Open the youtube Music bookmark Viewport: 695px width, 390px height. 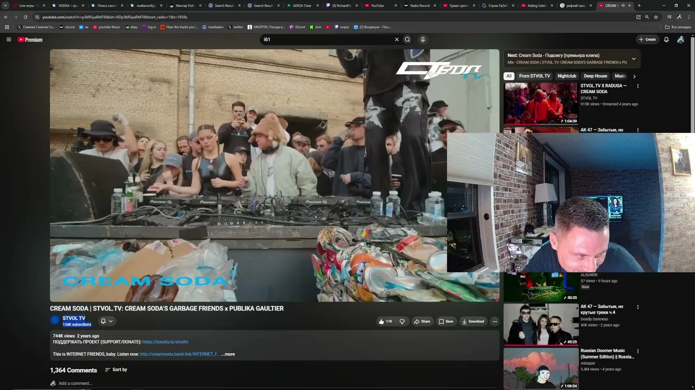[106, 27]
